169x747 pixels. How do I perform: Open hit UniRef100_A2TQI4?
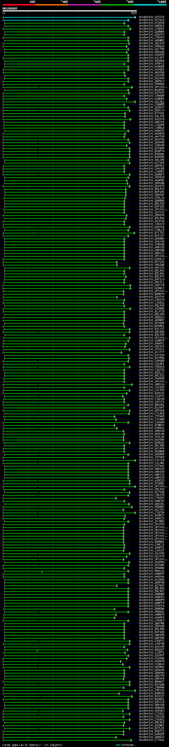tap(152, 20)
